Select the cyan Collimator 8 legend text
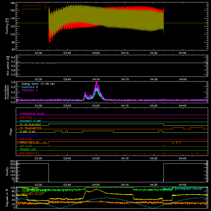This screenshot has height=211, width=211. point(30,87)
